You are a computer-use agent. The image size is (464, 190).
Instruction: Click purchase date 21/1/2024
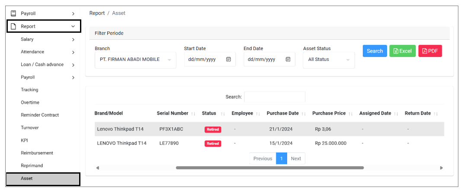click(281, 129)
